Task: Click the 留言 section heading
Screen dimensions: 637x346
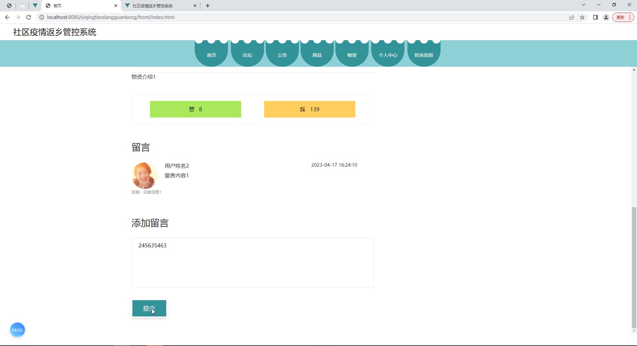Action: [141, 147]
